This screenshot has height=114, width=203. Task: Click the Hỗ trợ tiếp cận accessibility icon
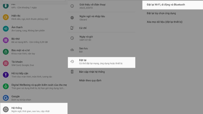point(6,75)
